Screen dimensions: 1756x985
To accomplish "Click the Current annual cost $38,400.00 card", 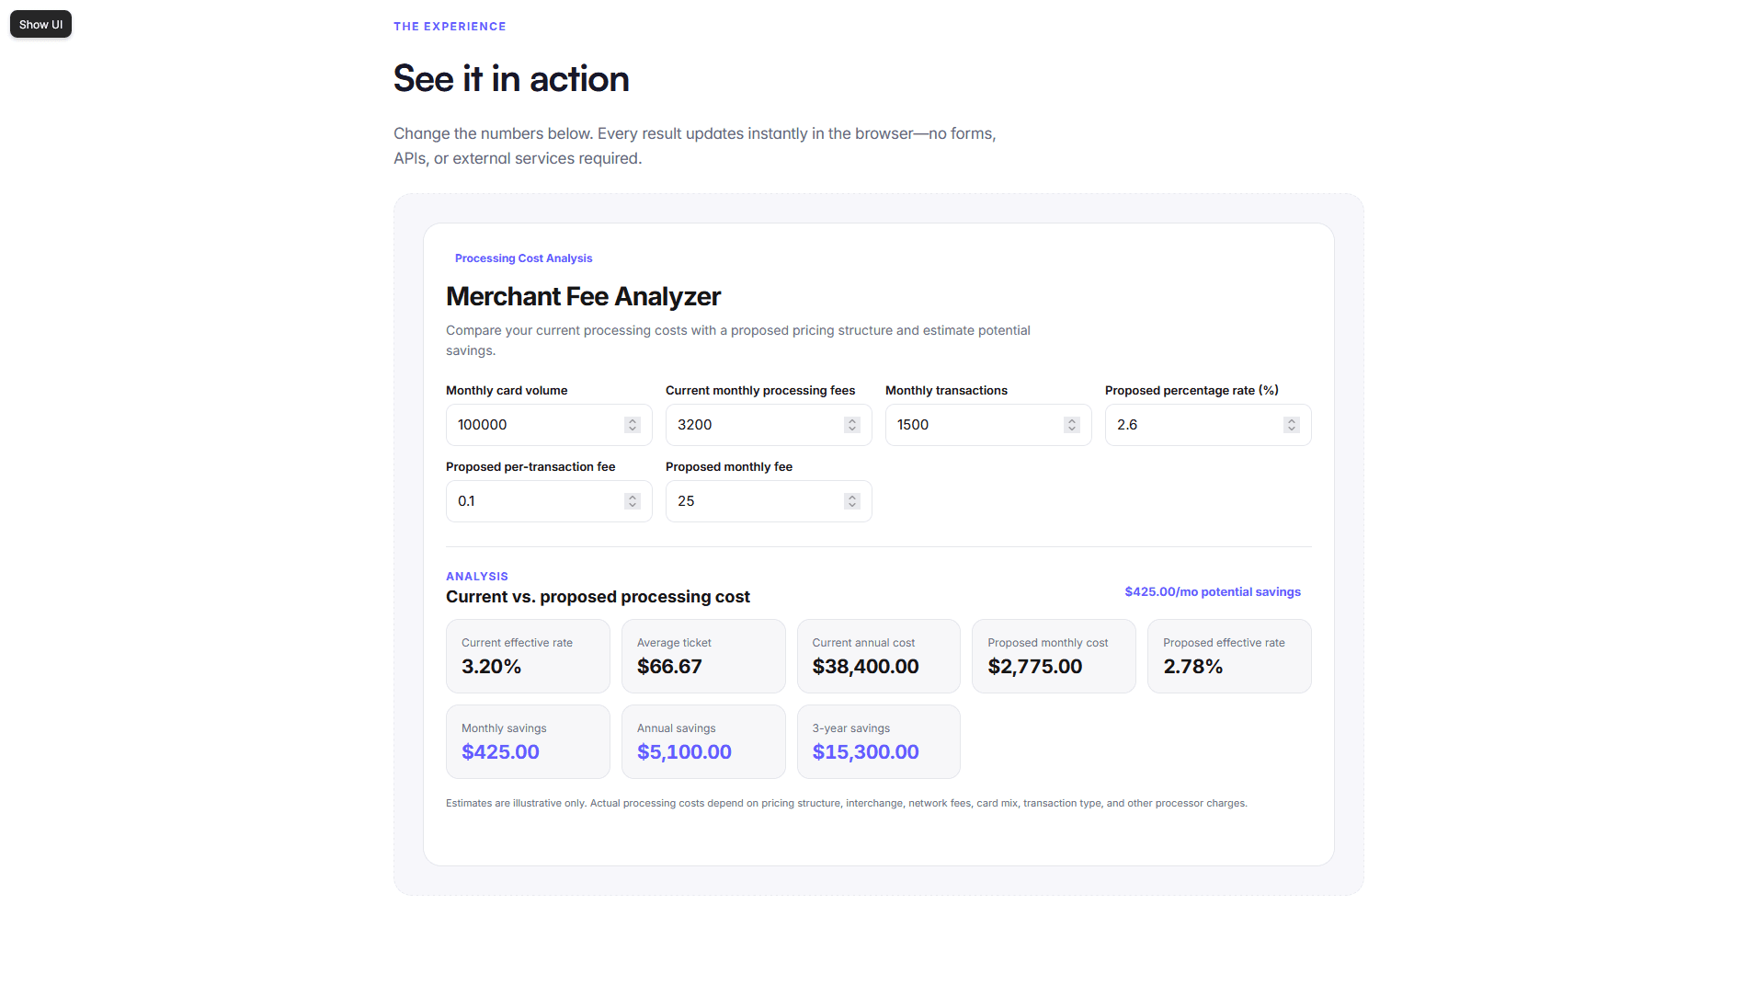I will (x=878, y=656).
